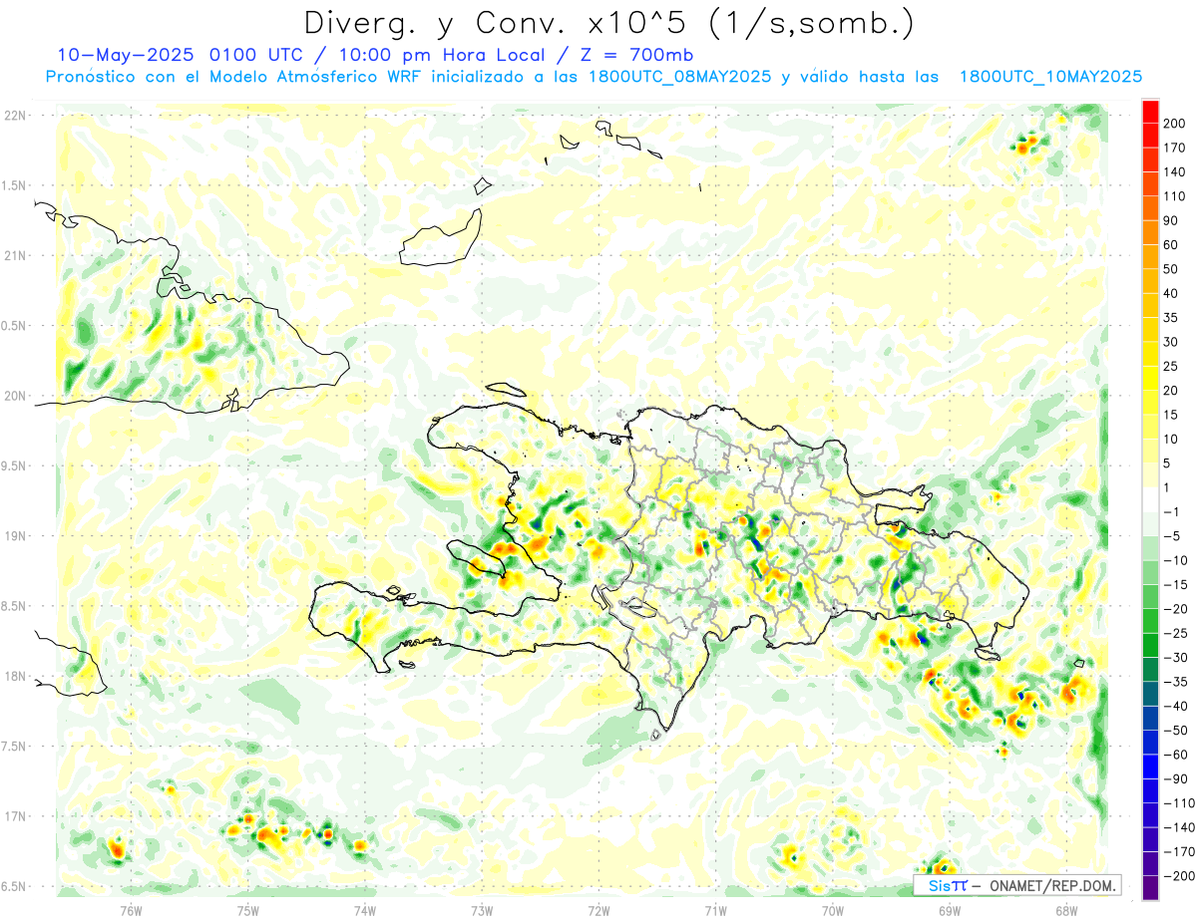1197x924 pixels.
Task: Select the '73W' longitude label
Action: coord(482,911)
